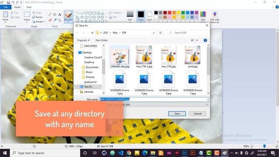
Task: Select the Color picker eyedropper tool
Action: coord(55,20)
